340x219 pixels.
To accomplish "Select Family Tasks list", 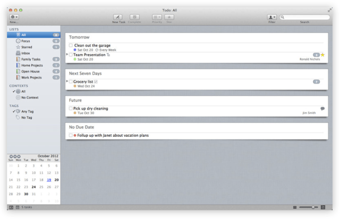I will [x=30, y=59].
